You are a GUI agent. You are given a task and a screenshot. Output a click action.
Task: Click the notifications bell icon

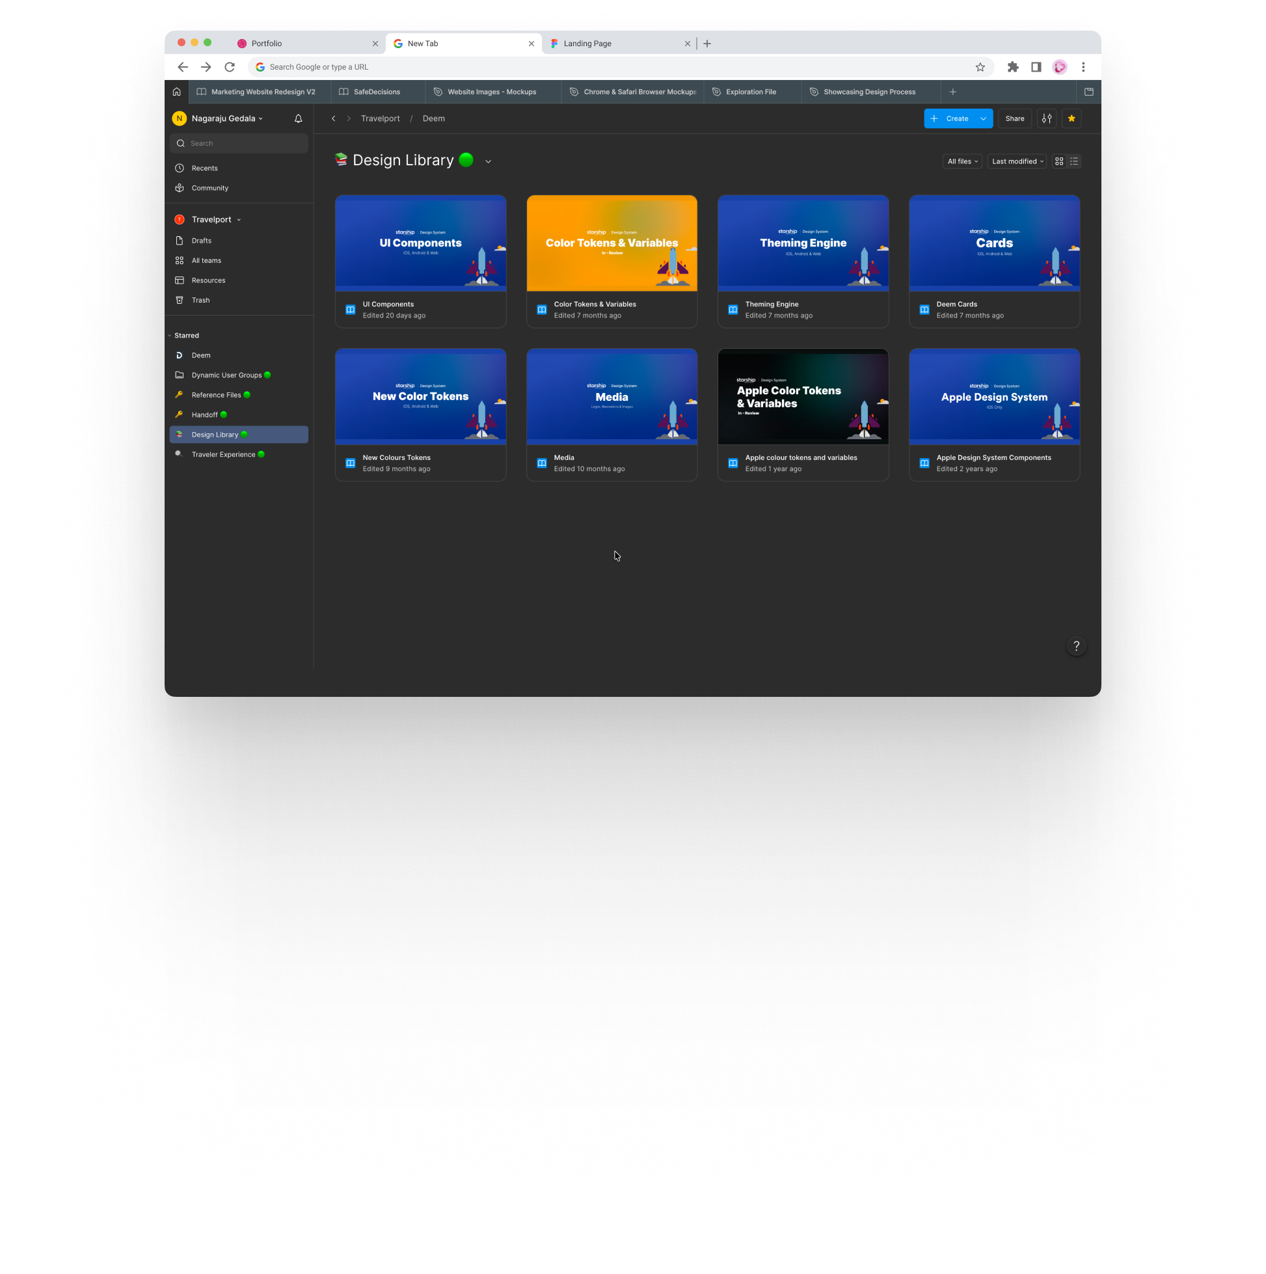click(x=298, y=118)
